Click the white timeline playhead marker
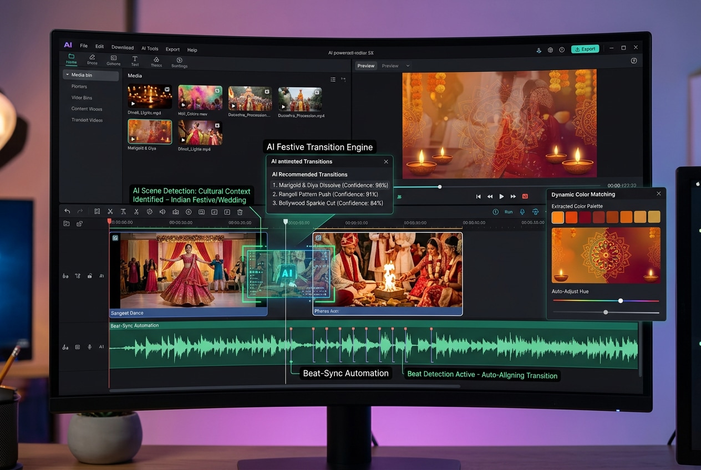The height and width of the screenshot is (470, 701). point(286,222)
